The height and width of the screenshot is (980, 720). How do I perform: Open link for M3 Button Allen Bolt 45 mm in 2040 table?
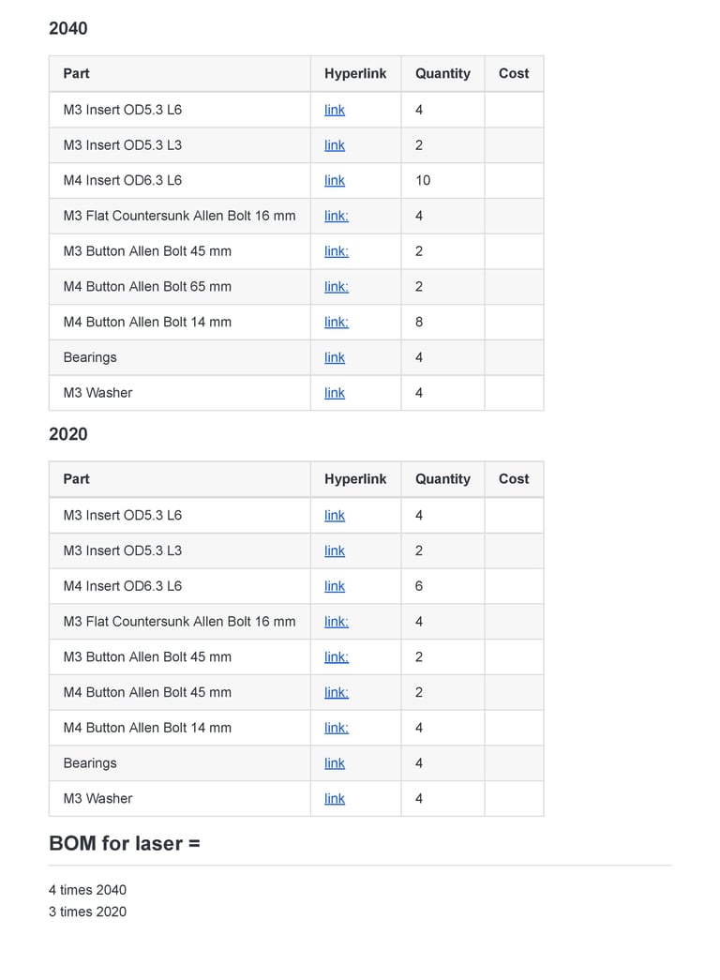pos(337,251)
